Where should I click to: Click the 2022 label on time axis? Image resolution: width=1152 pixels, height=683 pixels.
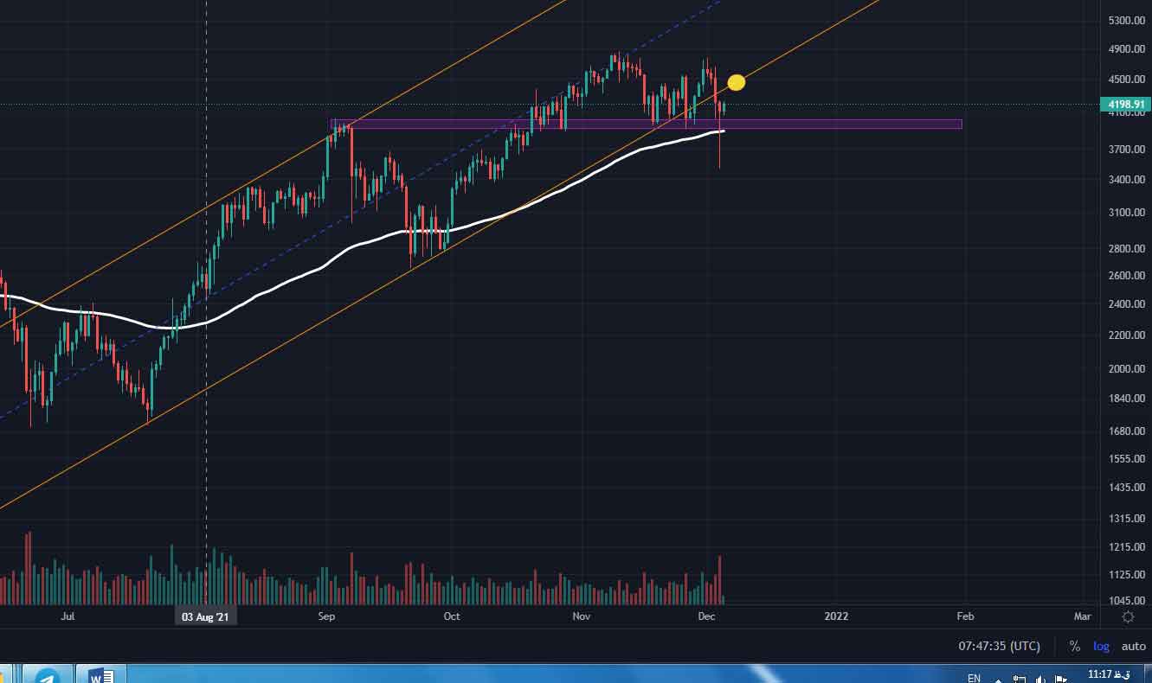pos(836,616)
